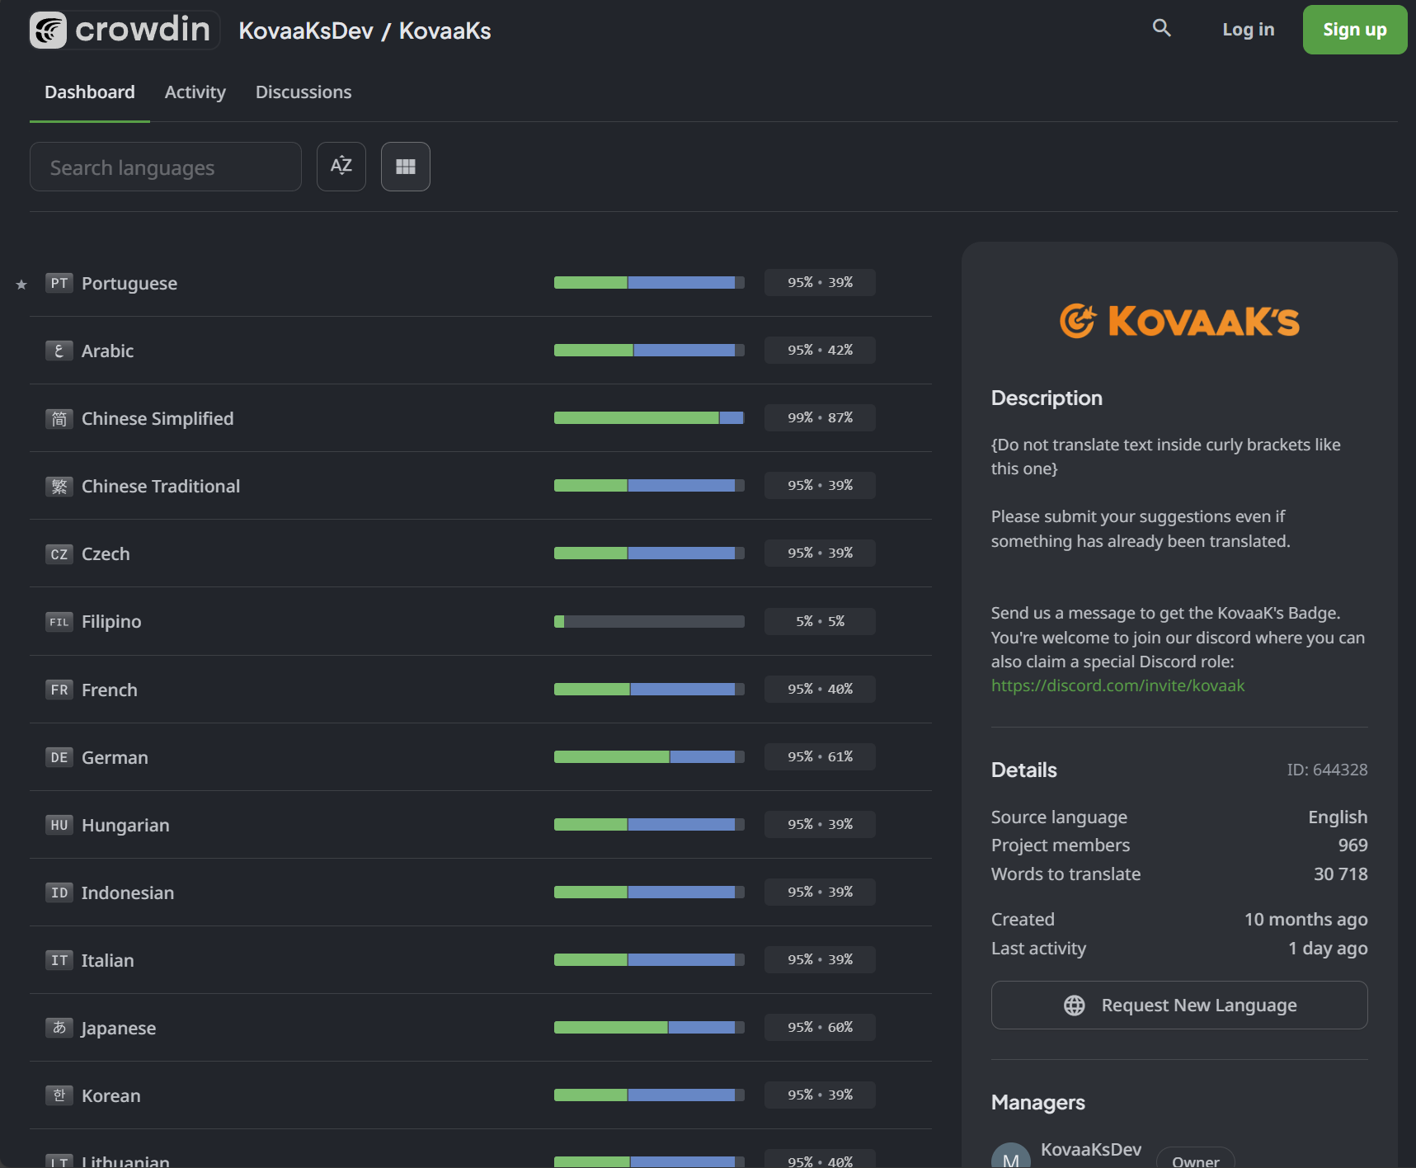
Task: Open the Discussions tab
Action: (x=303, y=92)
